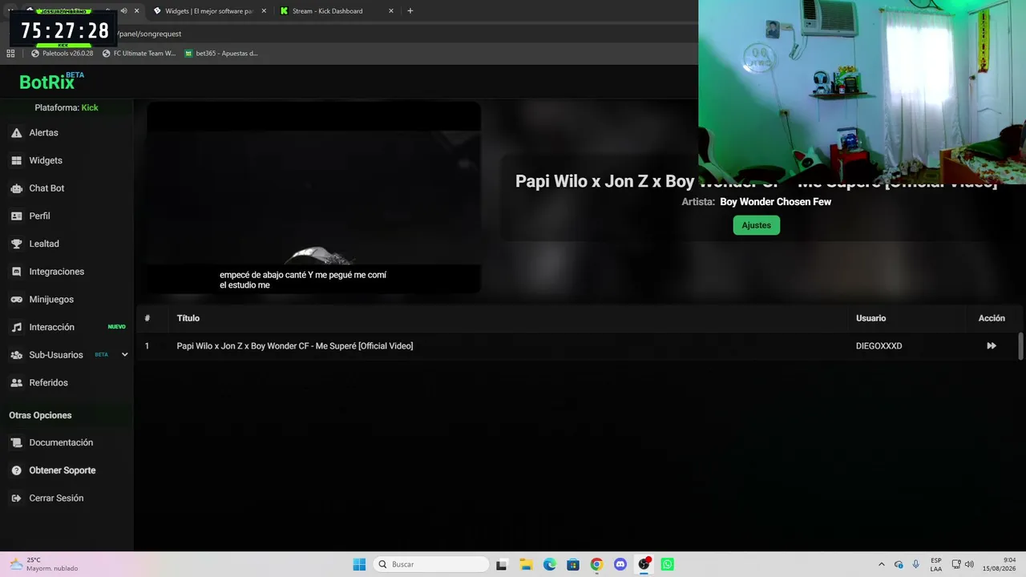Screen dimensions: 1026x577
Task: Open the Windows Start menu
Action: (x=359, y=564)
